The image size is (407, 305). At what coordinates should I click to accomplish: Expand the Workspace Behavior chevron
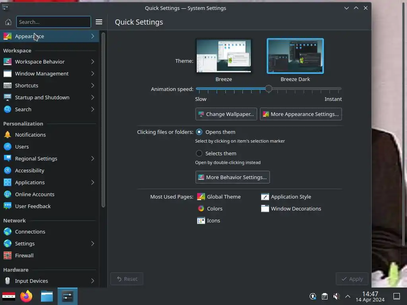click(93, 62)
